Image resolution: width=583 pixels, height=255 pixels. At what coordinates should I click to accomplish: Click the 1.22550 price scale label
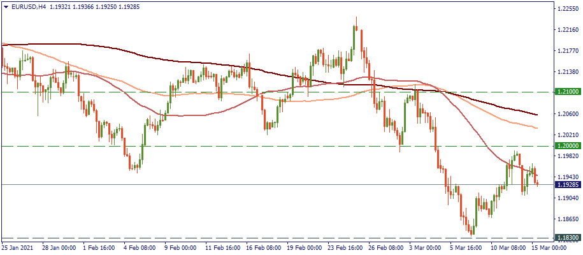[566, 9]
